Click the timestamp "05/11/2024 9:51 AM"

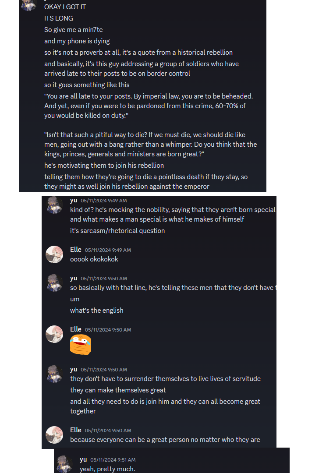pos(113,460)
